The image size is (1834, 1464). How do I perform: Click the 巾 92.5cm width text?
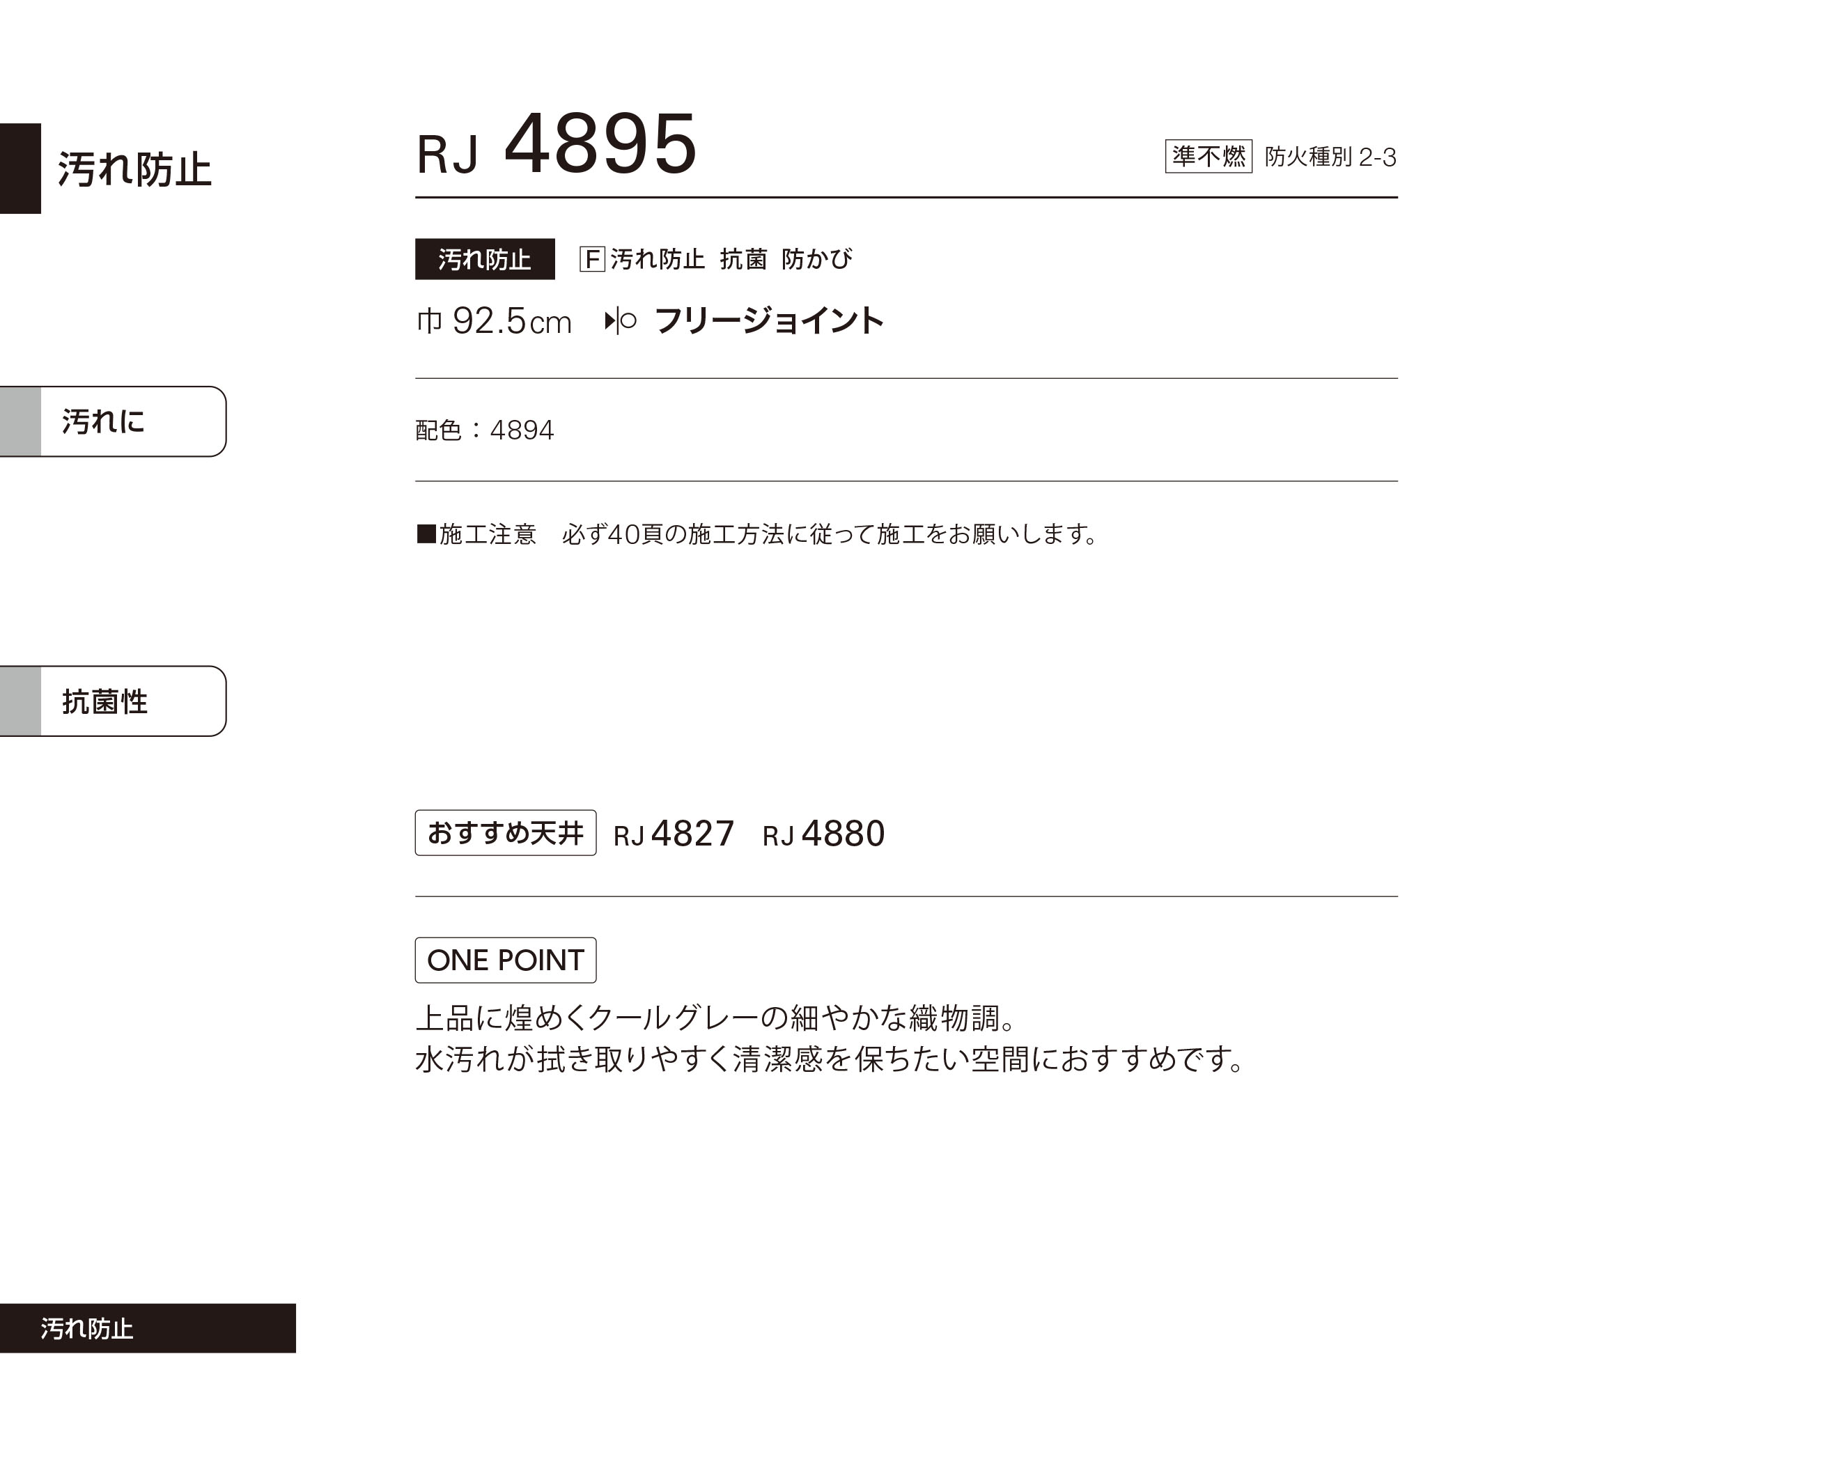pos(493,320)
